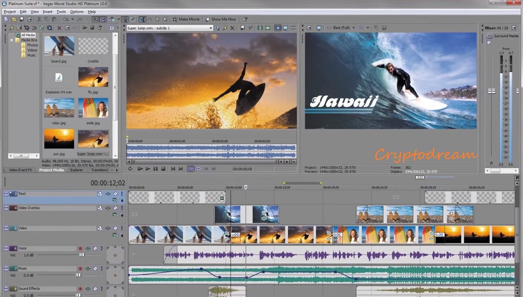Click the What's This help icon
This screenshot has width=523, height=297.
click(245, 19)
